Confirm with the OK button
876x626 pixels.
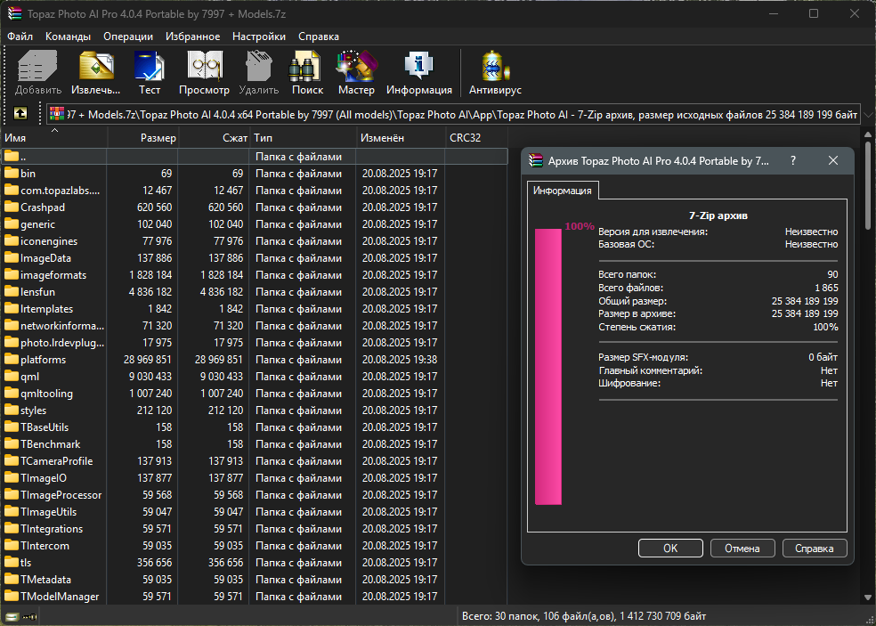(x=670, y=549)
